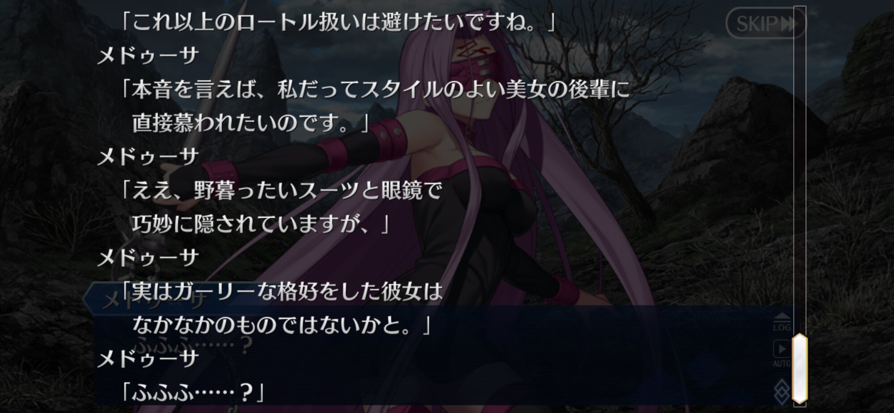Viewport: 894px width, 413px height.
Task: Select the line starting with 本音を言えば
Action: click(x=375, y=89)
